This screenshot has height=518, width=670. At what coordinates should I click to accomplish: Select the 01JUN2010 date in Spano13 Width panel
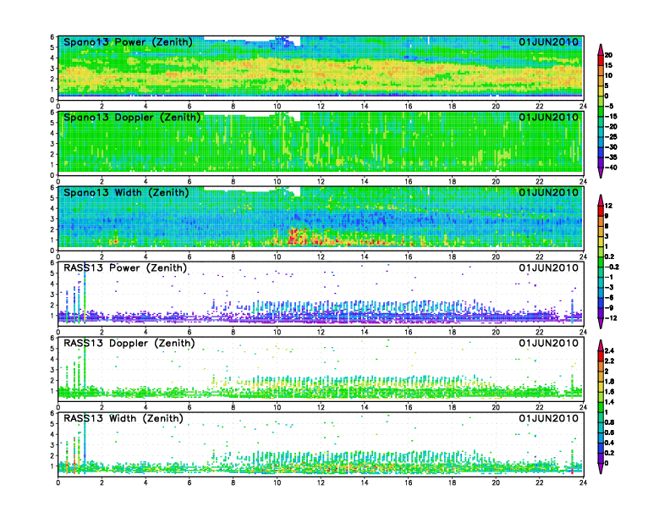click(549, 192)
